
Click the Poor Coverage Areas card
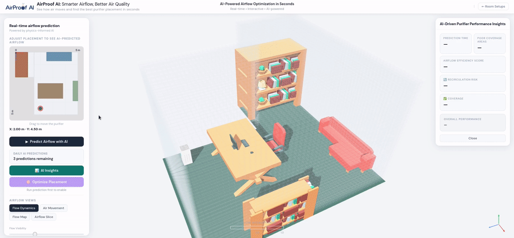tap(490, 44)
